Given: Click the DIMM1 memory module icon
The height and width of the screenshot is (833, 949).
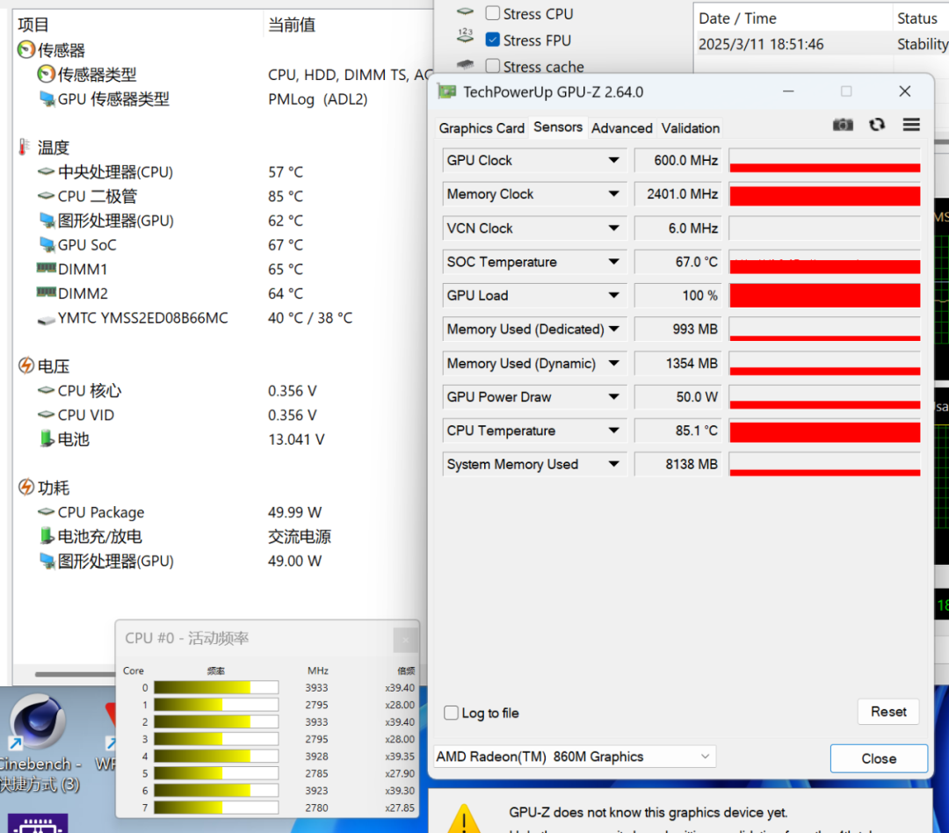Looking at the screenshot, I should click(46, 268).
